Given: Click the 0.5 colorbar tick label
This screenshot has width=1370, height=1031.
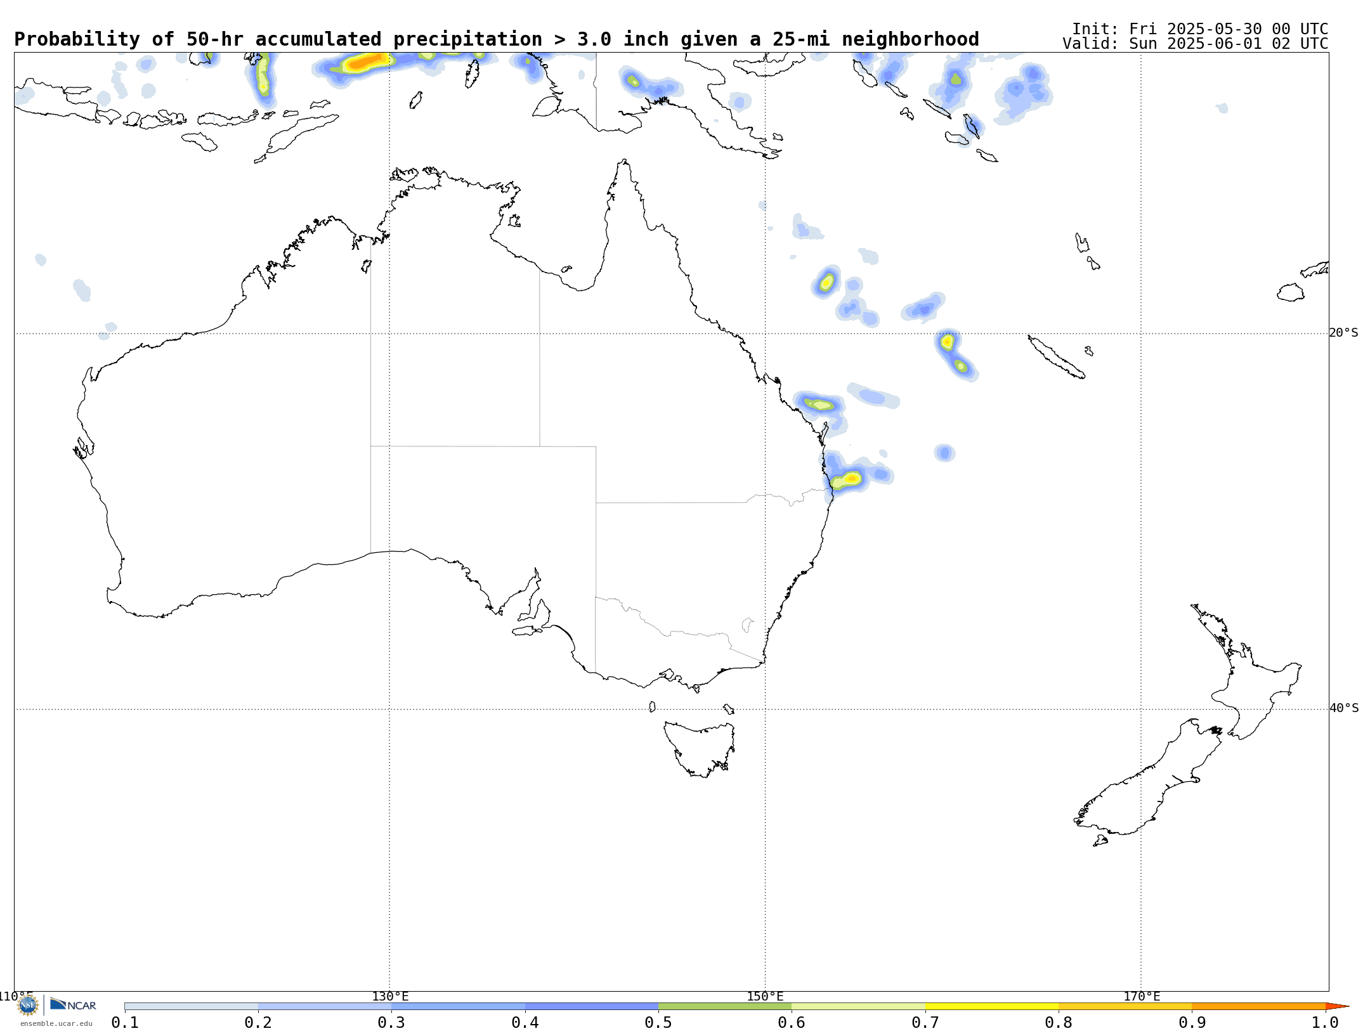Looking at the screenshot, I should coord(658,1022).
